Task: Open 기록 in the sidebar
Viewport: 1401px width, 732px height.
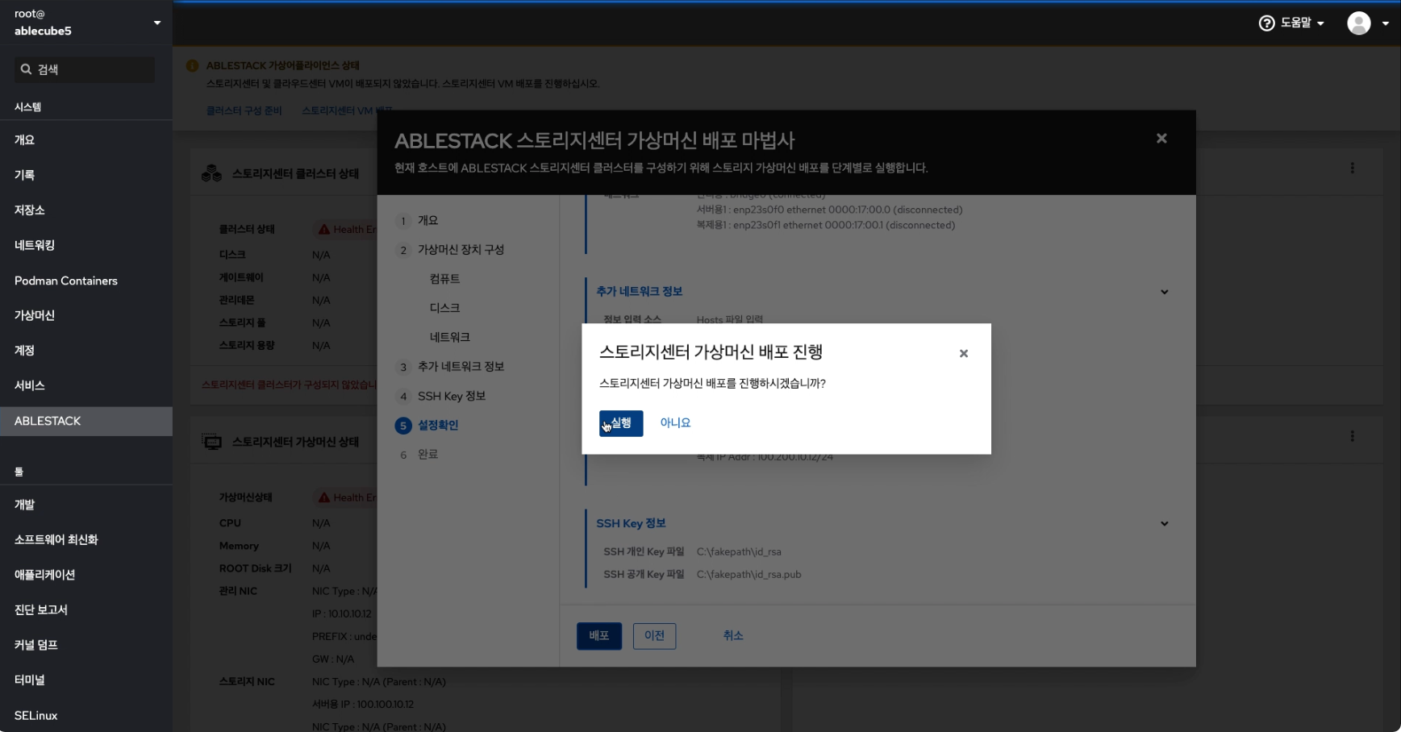Action: click(86, 175)
